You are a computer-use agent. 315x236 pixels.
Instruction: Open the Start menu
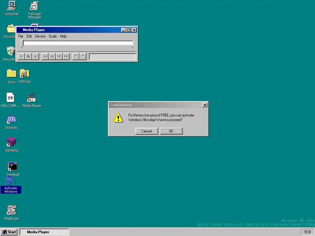click(x=9, y=232)
